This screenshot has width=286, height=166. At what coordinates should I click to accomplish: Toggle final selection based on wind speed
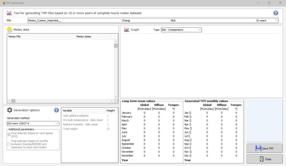(x=9, y=135)
